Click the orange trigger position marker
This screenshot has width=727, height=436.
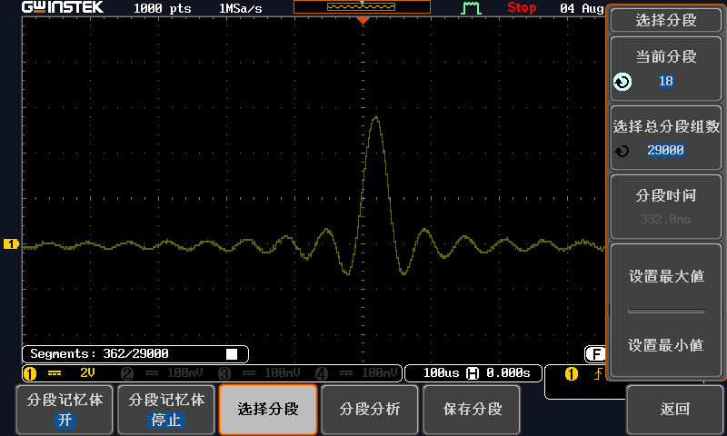point(363,20)
